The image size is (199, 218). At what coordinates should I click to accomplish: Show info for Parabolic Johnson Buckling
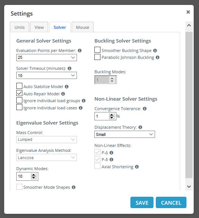coord(158,57)
